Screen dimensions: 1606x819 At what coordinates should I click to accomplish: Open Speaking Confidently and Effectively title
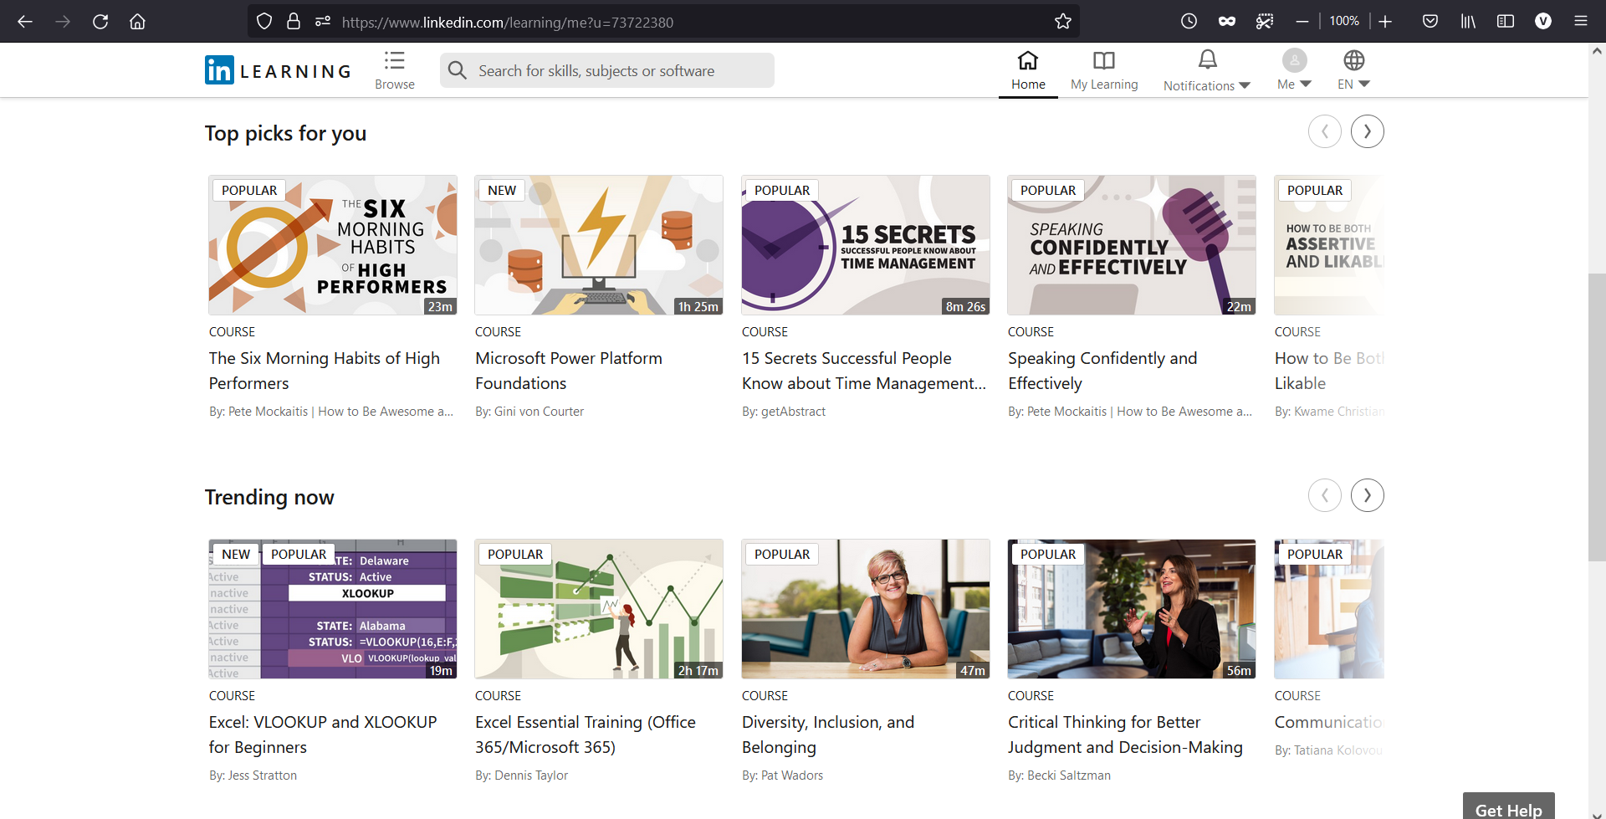point(1102,371)
